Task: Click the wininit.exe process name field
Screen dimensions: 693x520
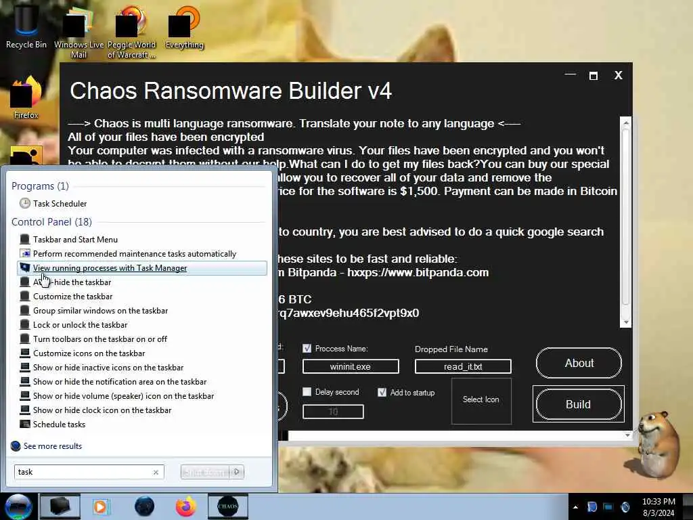Action: pyautogui.click(x=351, y=366)
